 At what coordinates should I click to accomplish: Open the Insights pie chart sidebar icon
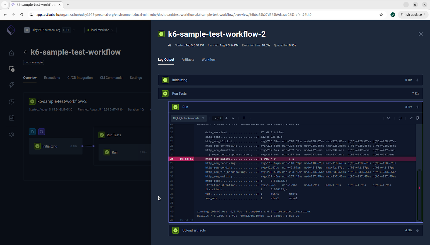[x=12, y=102]
